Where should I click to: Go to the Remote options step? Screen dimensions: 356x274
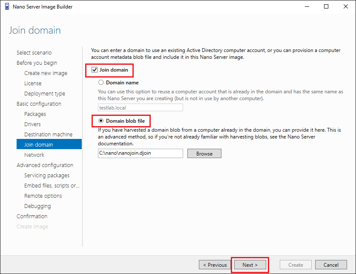(x=43, y=196)
